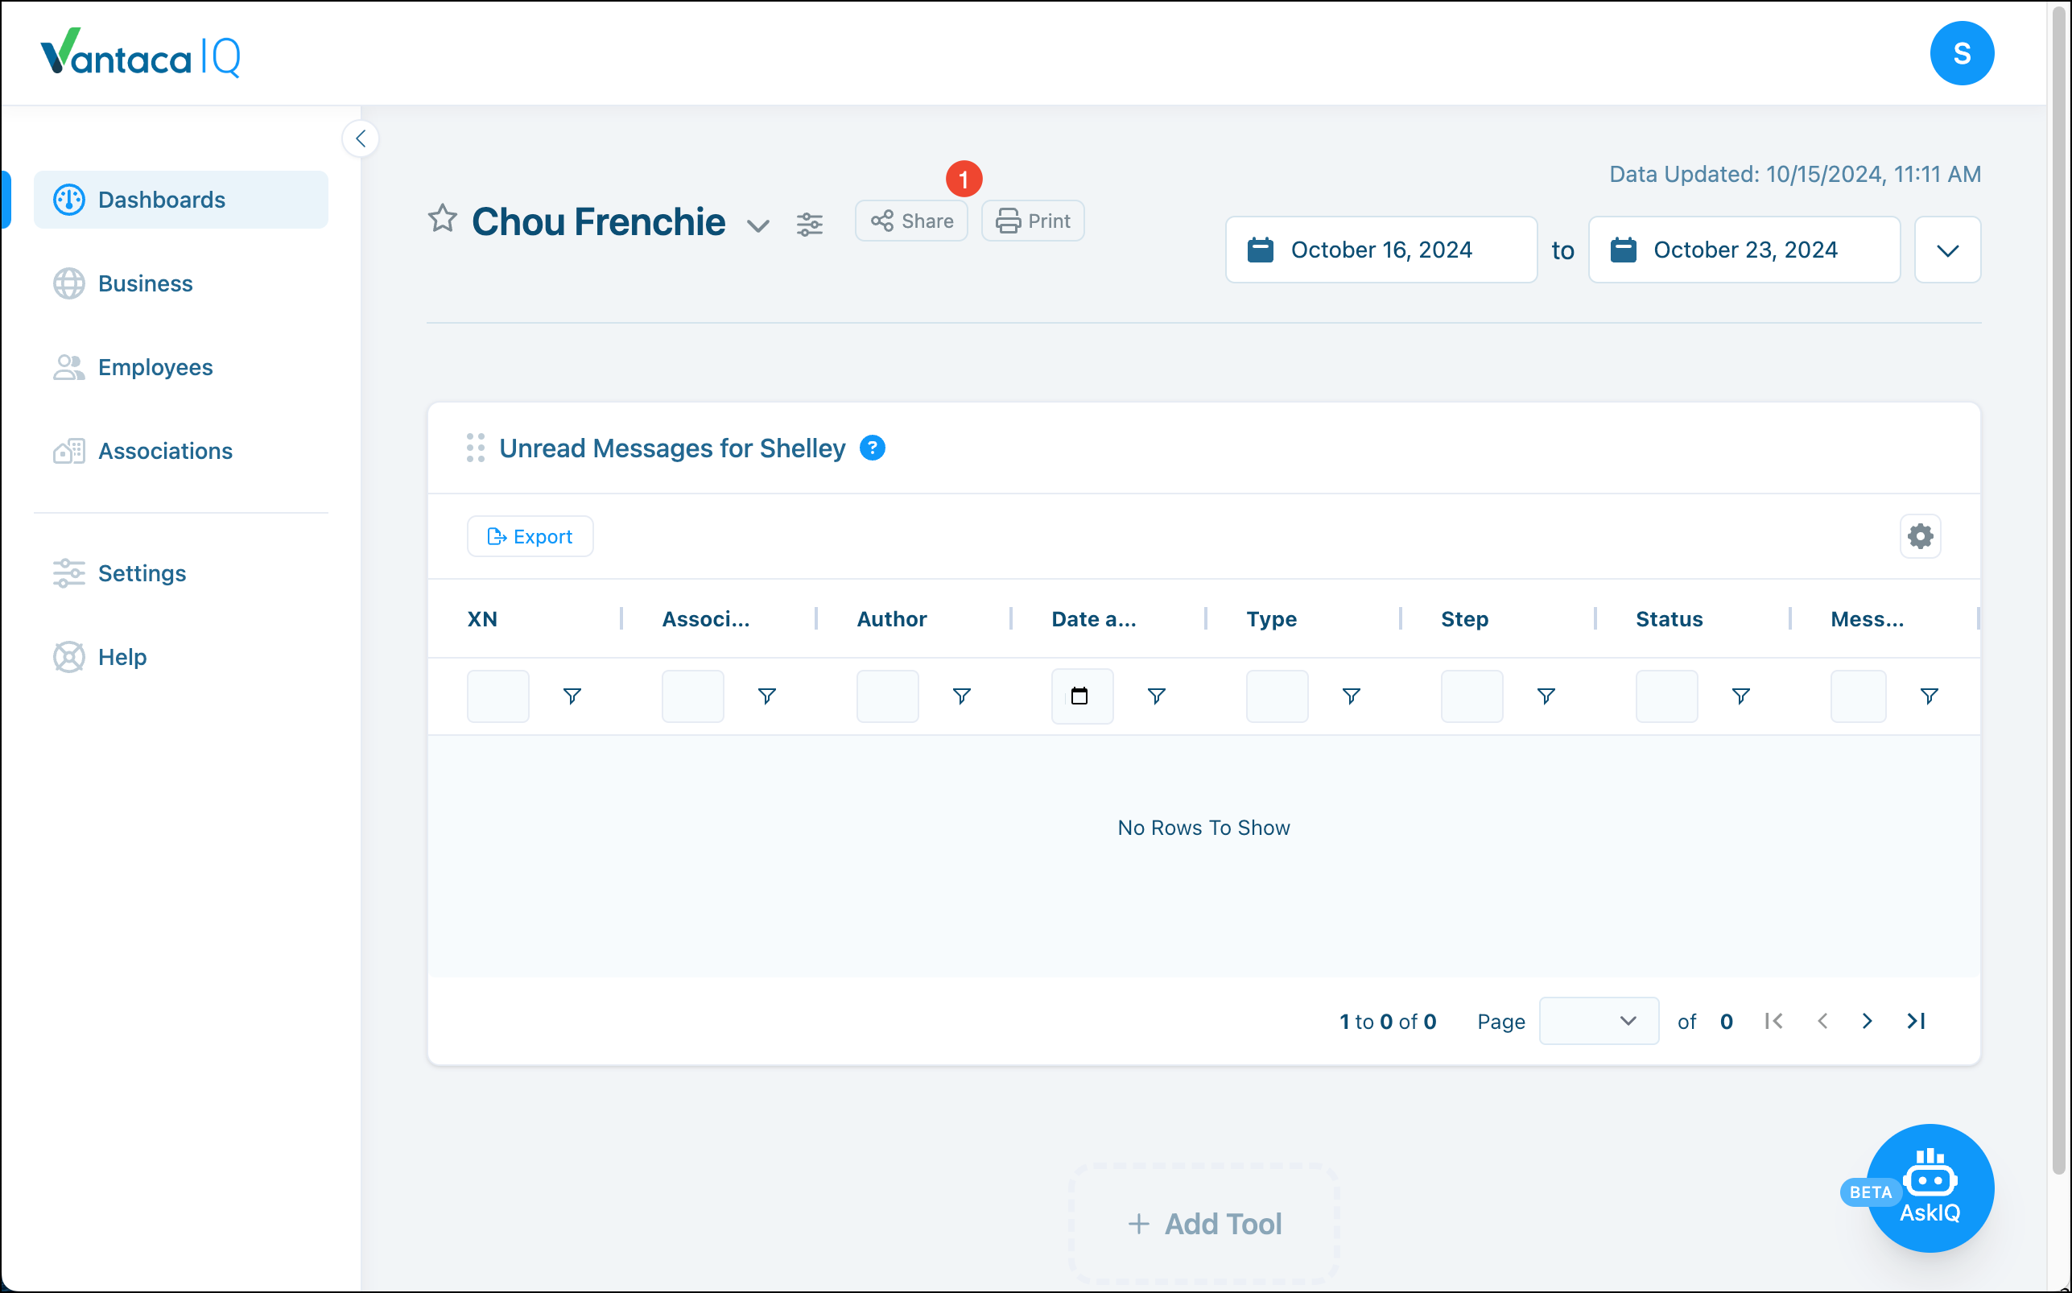
Task: Open the Employees section
Action: point(155,367)
